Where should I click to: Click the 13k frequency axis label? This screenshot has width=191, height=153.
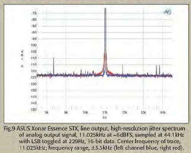(x=144, y=112)
